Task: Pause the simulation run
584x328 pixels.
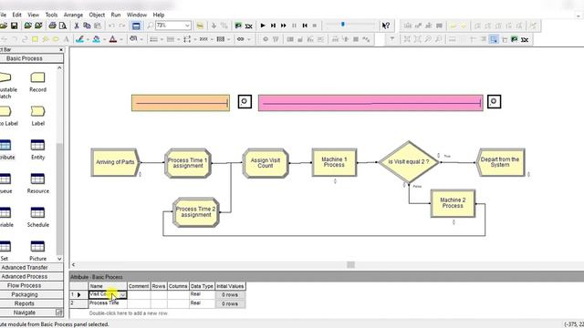Action: tap(294, 26)
